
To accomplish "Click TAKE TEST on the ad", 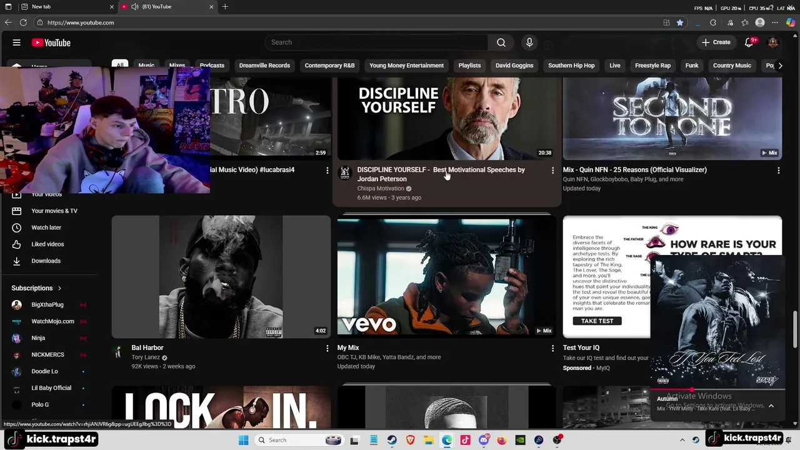I will (x=597, y=321).
